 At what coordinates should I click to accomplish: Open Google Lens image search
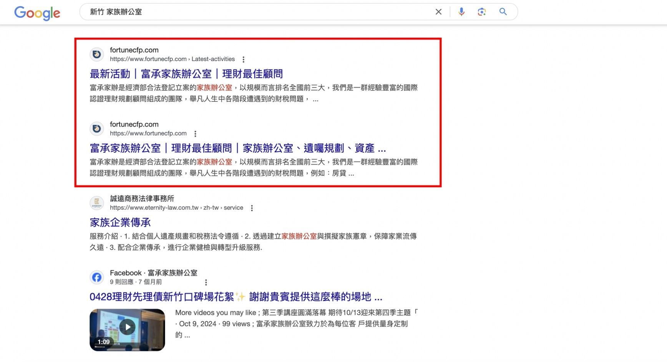tap(482, 12)
